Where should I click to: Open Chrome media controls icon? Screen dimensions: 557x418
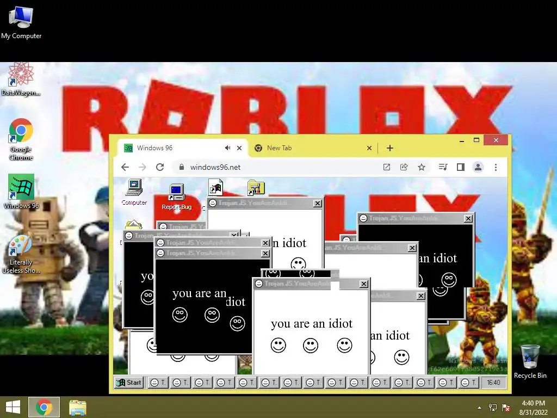coord(443,167)
